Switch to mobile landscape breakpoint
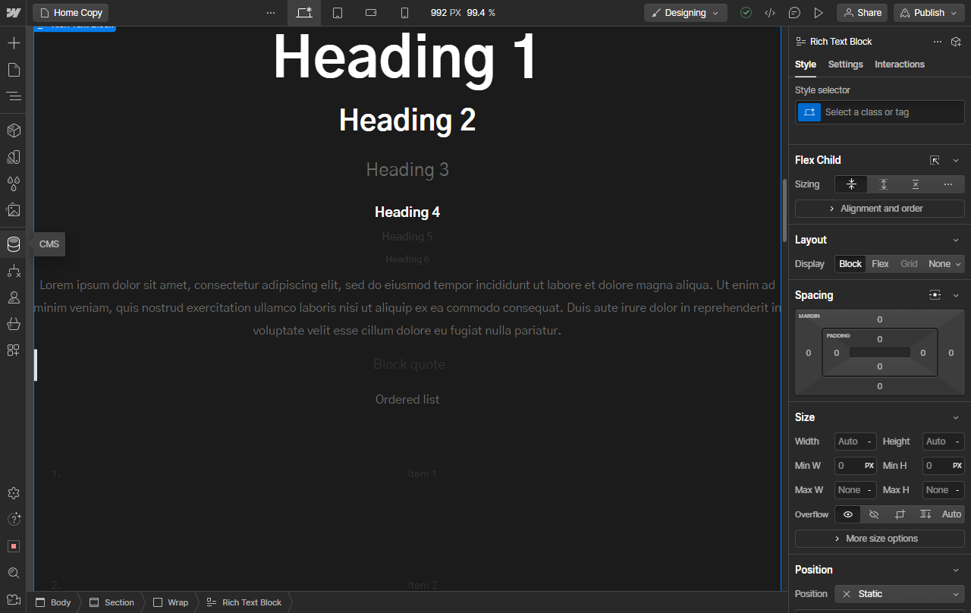 pyautogui.click(x=371, y=13)
